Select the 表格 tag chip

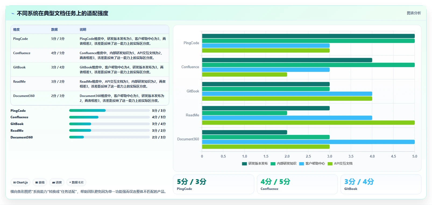click(x=40, y=182)
